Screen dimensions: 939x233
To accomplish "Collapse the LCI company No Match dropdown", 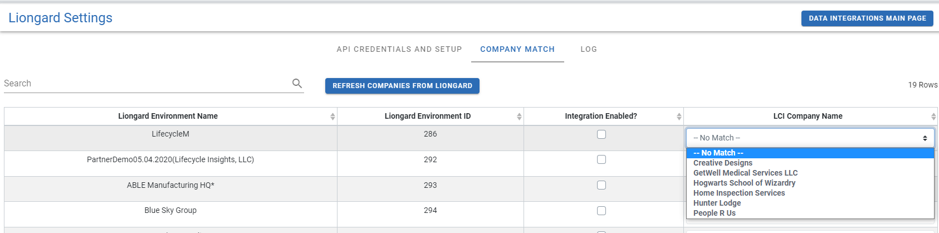I will click(810, 138).
